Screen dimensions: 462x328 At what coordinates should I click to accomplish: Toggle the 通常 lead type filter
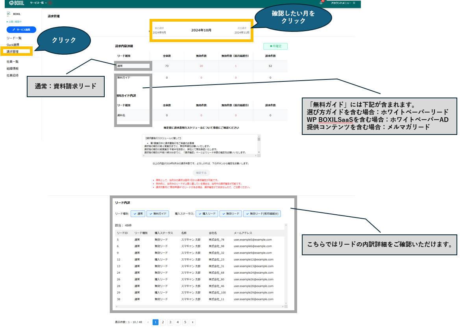pos(137,214)
